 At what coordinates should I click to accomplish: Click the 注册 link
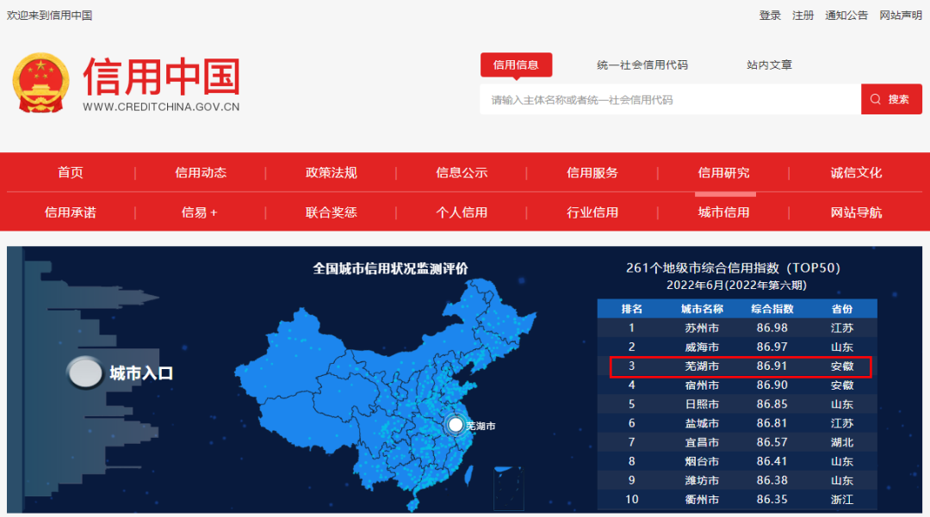click(803, 15)
